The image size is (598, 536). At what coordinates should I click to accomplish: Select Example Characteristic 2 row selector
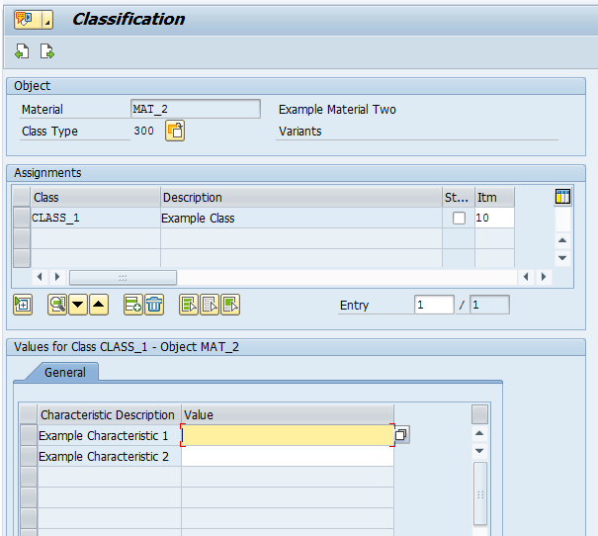click(29, 456)
